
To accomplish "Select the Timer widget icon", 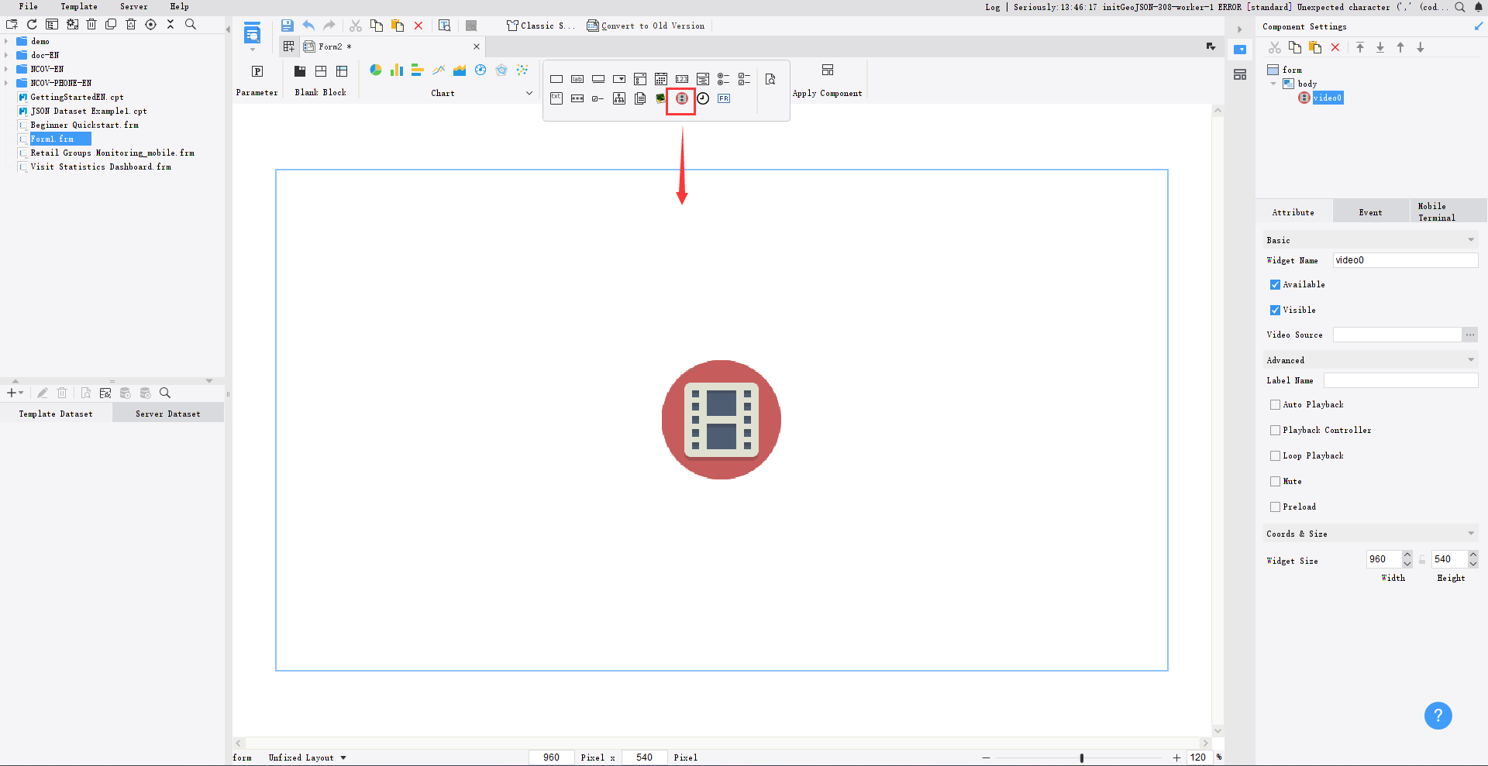I will click(x=703, y=98).
